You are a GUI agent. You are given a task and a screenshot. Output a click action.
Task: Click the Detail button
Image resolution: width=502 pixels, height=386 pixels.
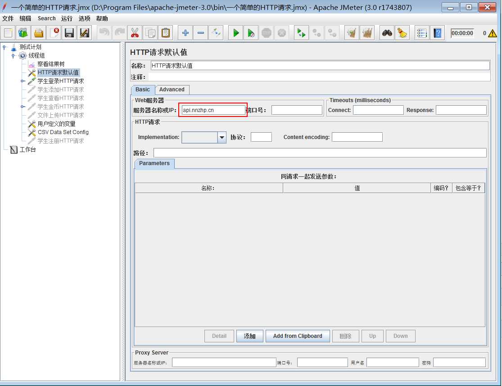pos(219,336)
